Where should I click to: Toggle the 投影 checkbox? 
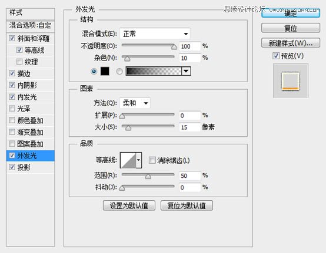pyautogui.click(x=12, y=167)
